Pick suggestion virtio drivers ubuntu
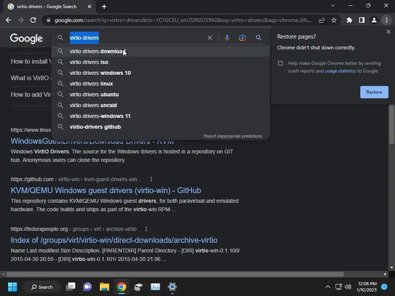The width and height of the screenshot is (395, 296). pyautogui.click(x=160, y=95)
